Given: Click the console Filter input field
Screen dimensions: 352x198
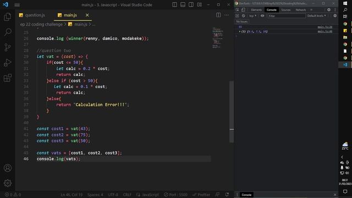Looking at the screenshot, I should 287,16.
